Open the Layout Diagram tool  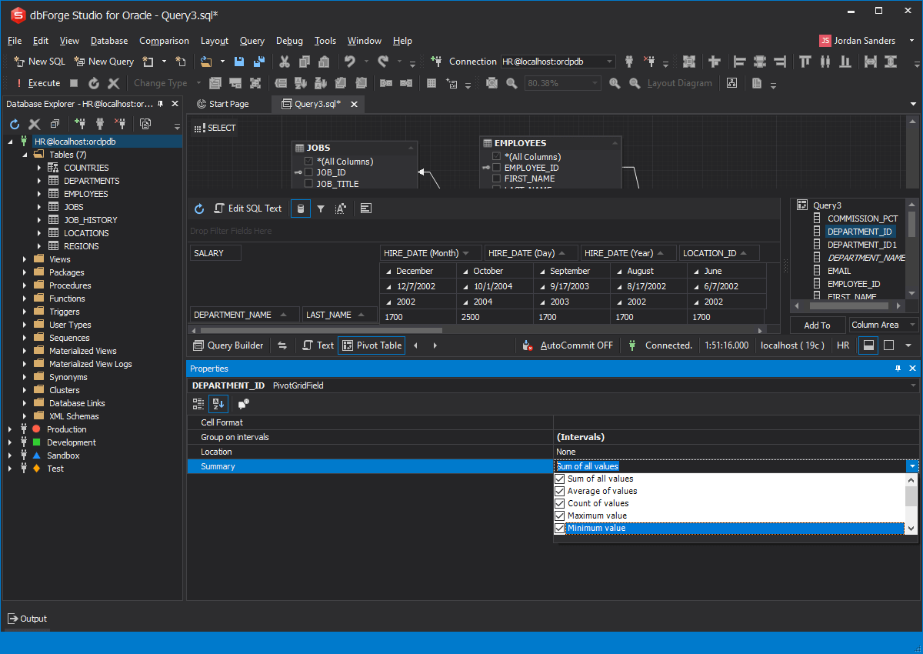tap(680, 82)
